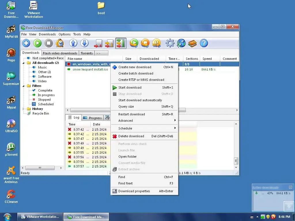This screenshot has width=295, height=221.
Task: Open Free Download Manager desktop shortcut
Action: 11,9
